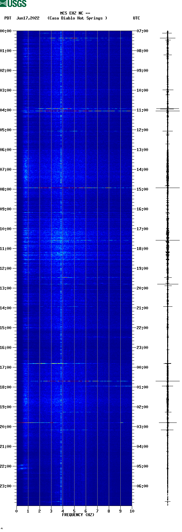
Task: Click PDT time label '00:00'
Action: 6,31
